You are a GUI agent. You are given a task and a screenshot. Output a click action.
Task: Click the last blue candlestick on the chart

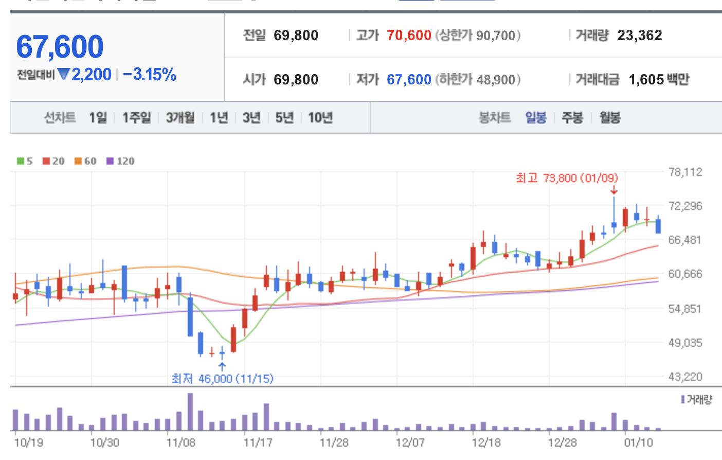[x=658, y=225]
